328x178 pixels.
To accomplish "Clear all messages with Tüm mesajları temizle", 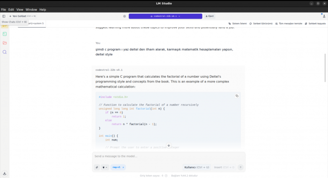I will coord(289,23).
